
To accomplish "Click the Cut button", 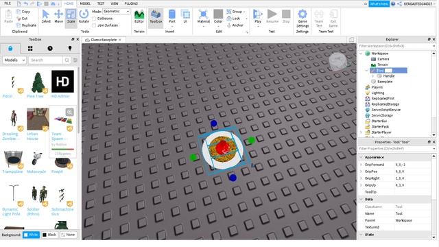I will pyautogui.click(x=22, y=19).
